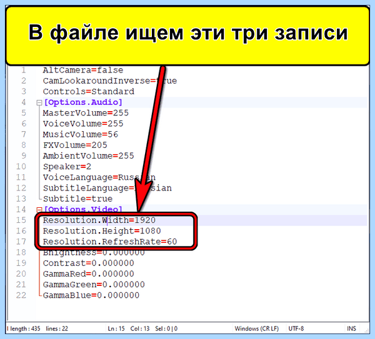Click the [Options.Audio] section header
Viewport: 375px width, 339px height.
[x=83, y=102]
